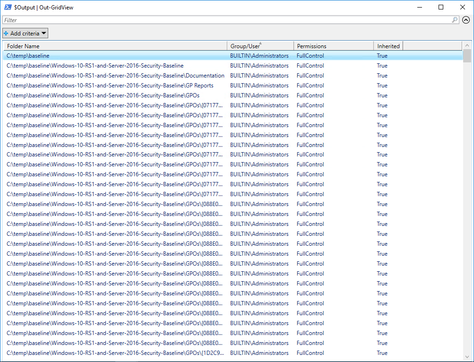474x362 pixels.
Task: Click the vertical scrollbar thumb
Action: pos(467,56)
